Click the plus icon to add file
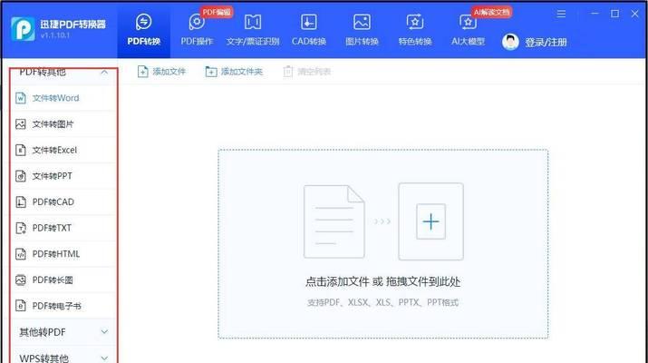 pos(431,221)
